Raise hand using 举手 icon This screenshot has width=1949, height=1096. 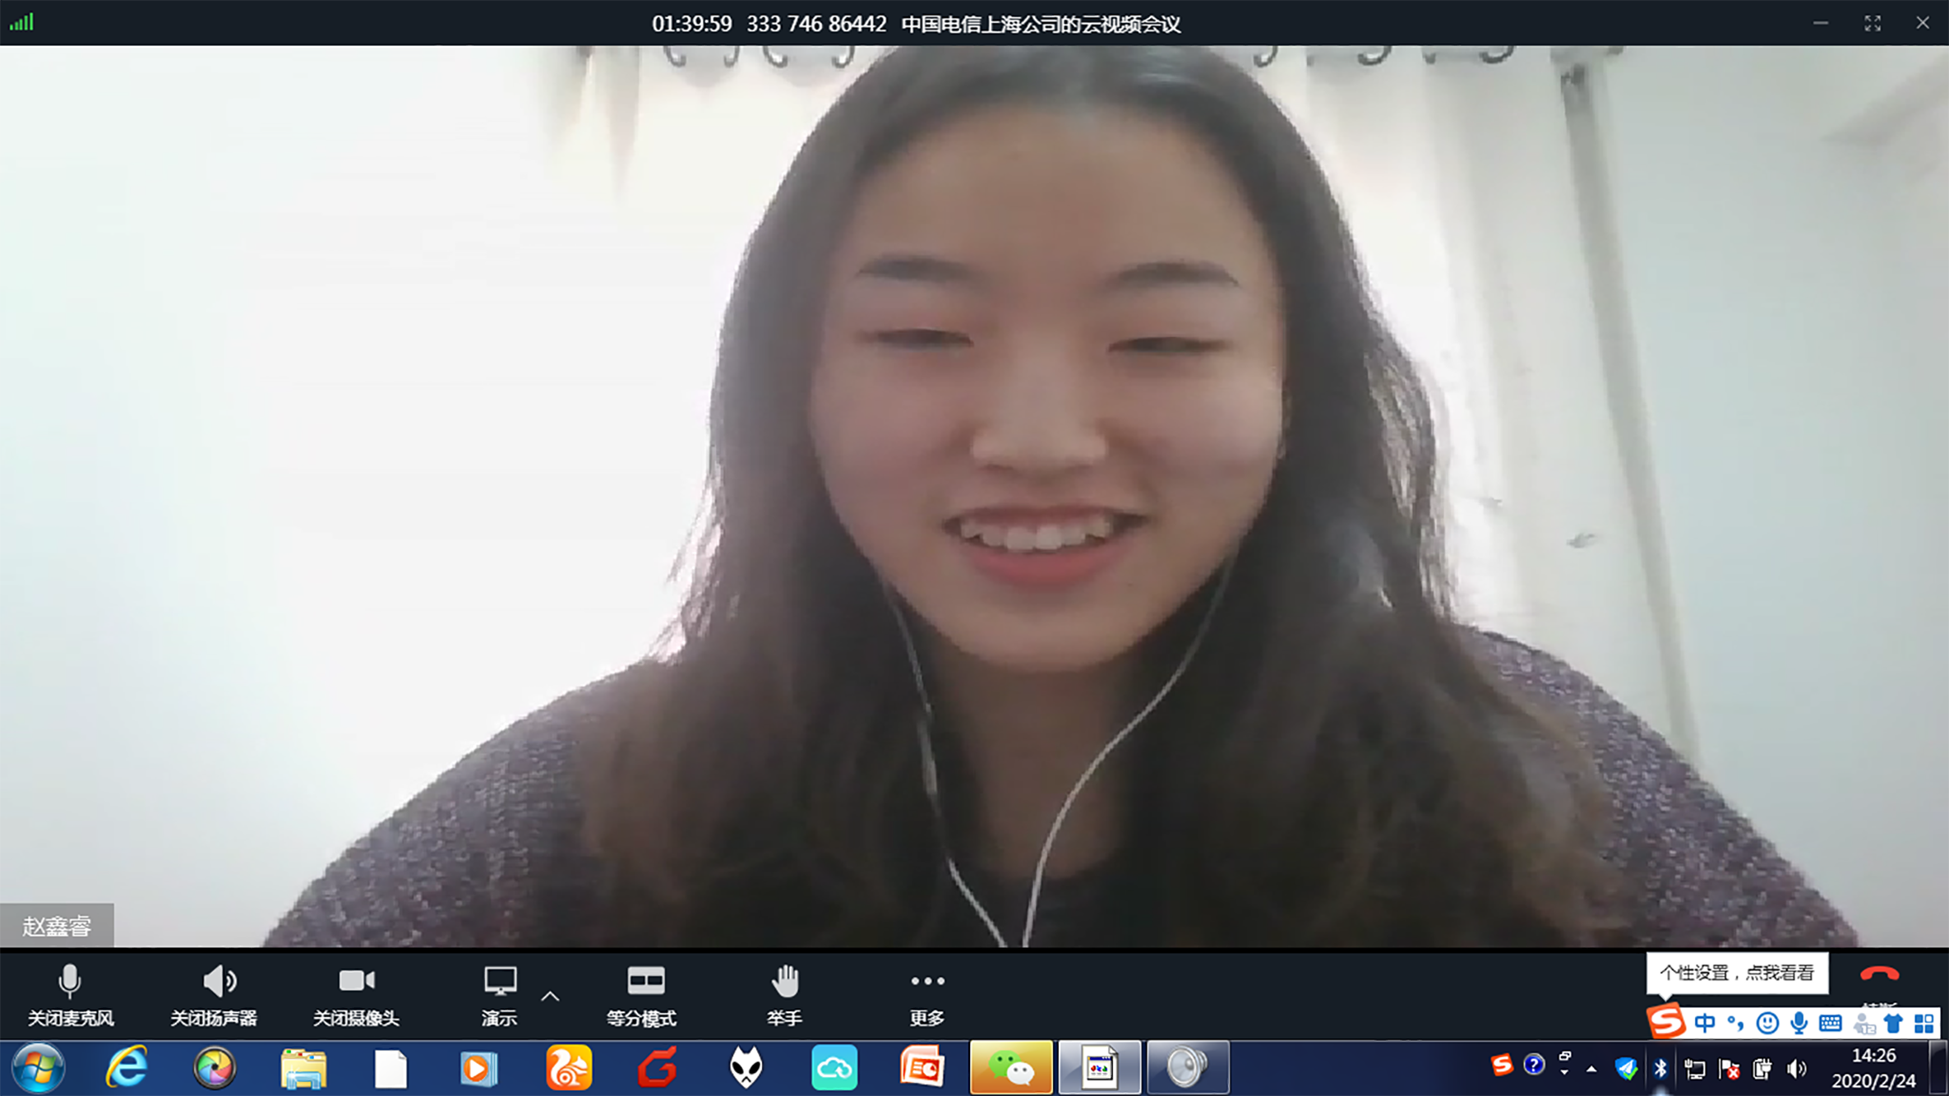coord(784,993)
